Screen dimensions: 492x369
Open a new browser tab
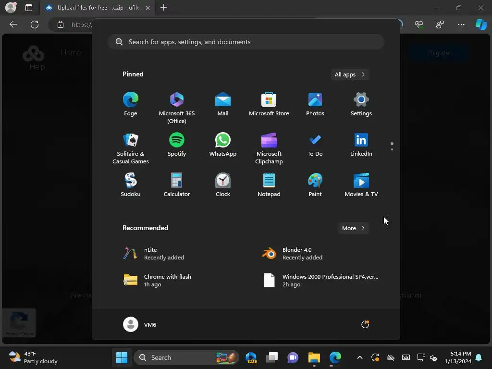(x=163, y=8)
